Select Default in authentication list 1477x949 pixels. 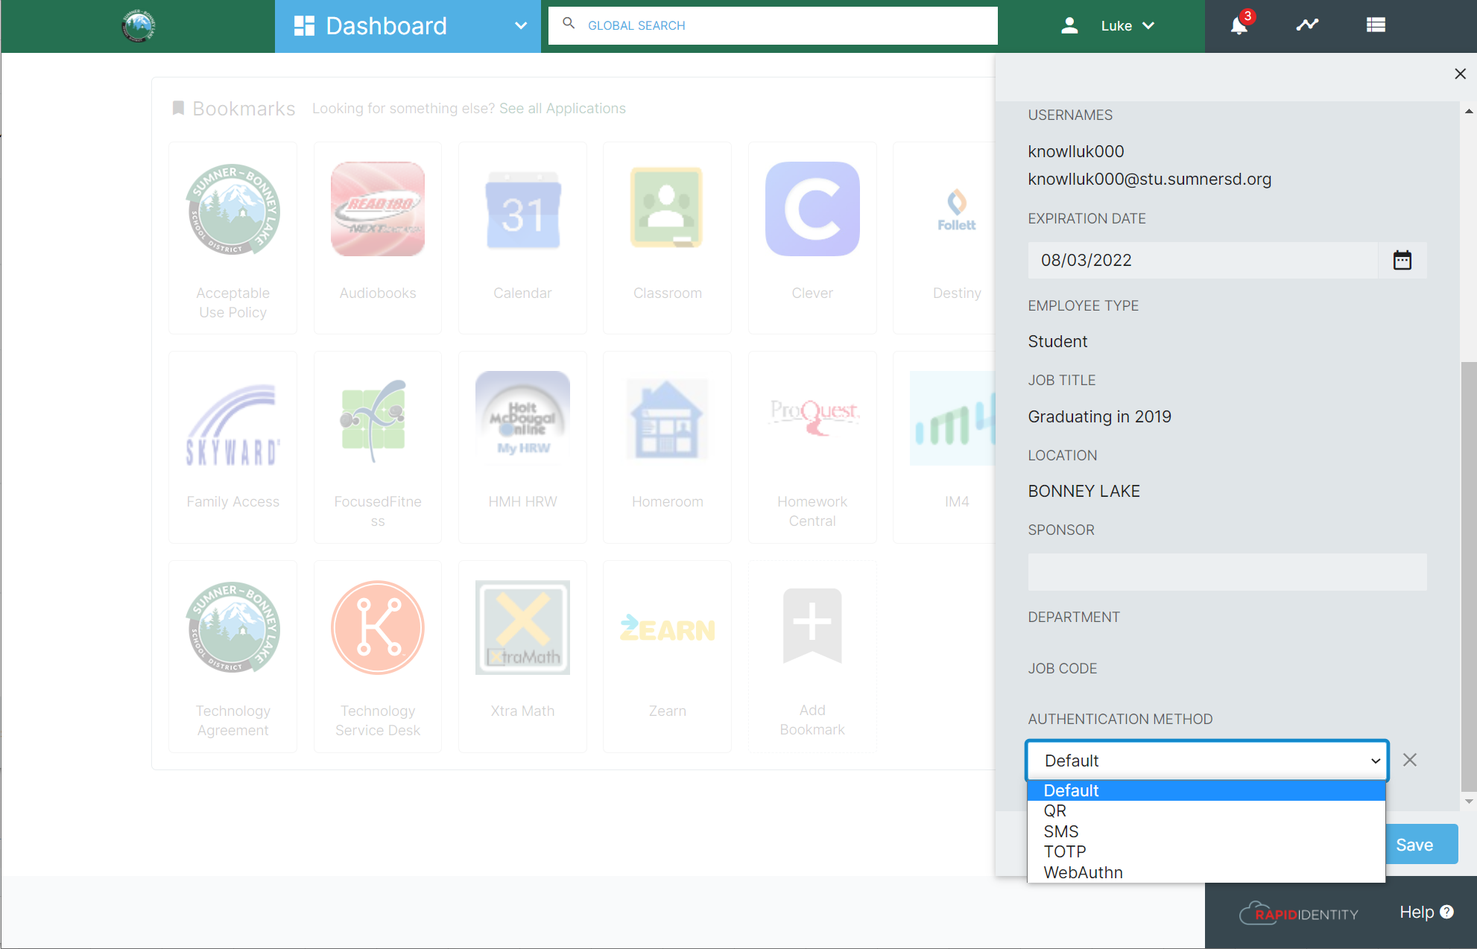pyautogui.click(x=1206, y=790)
